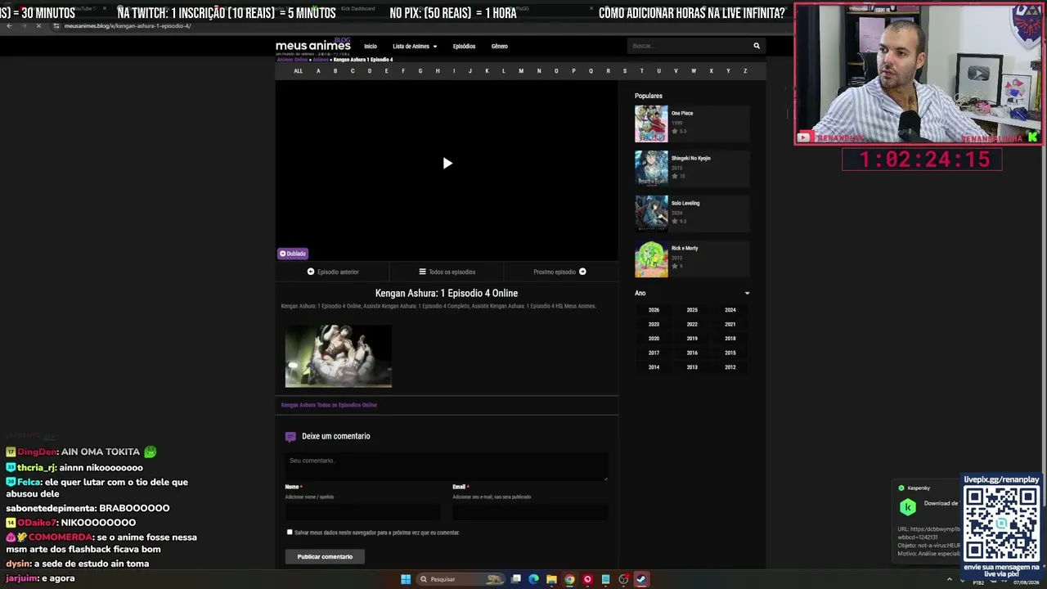Open Rick e Morty from Populares

click(x=683, y=249)
